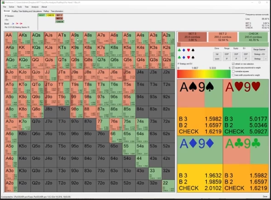
Task: Open the Tree menu
Action: pyautogui.click(x=27, y=7)
